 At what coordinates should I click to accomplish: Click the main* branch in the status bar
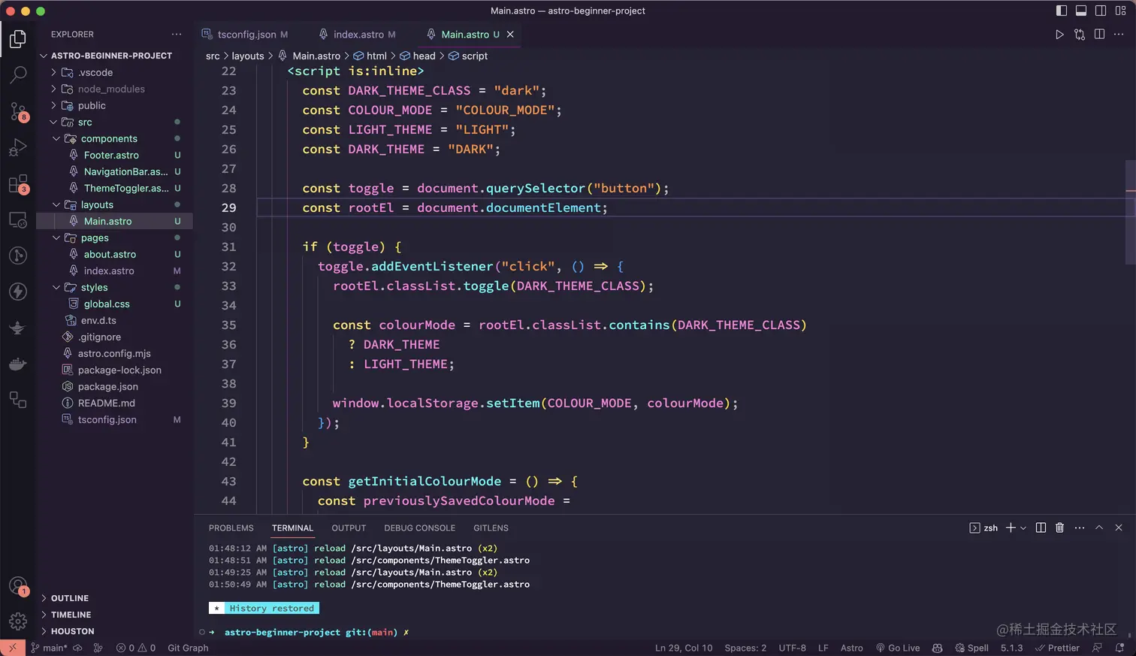[x=49, y=648]
